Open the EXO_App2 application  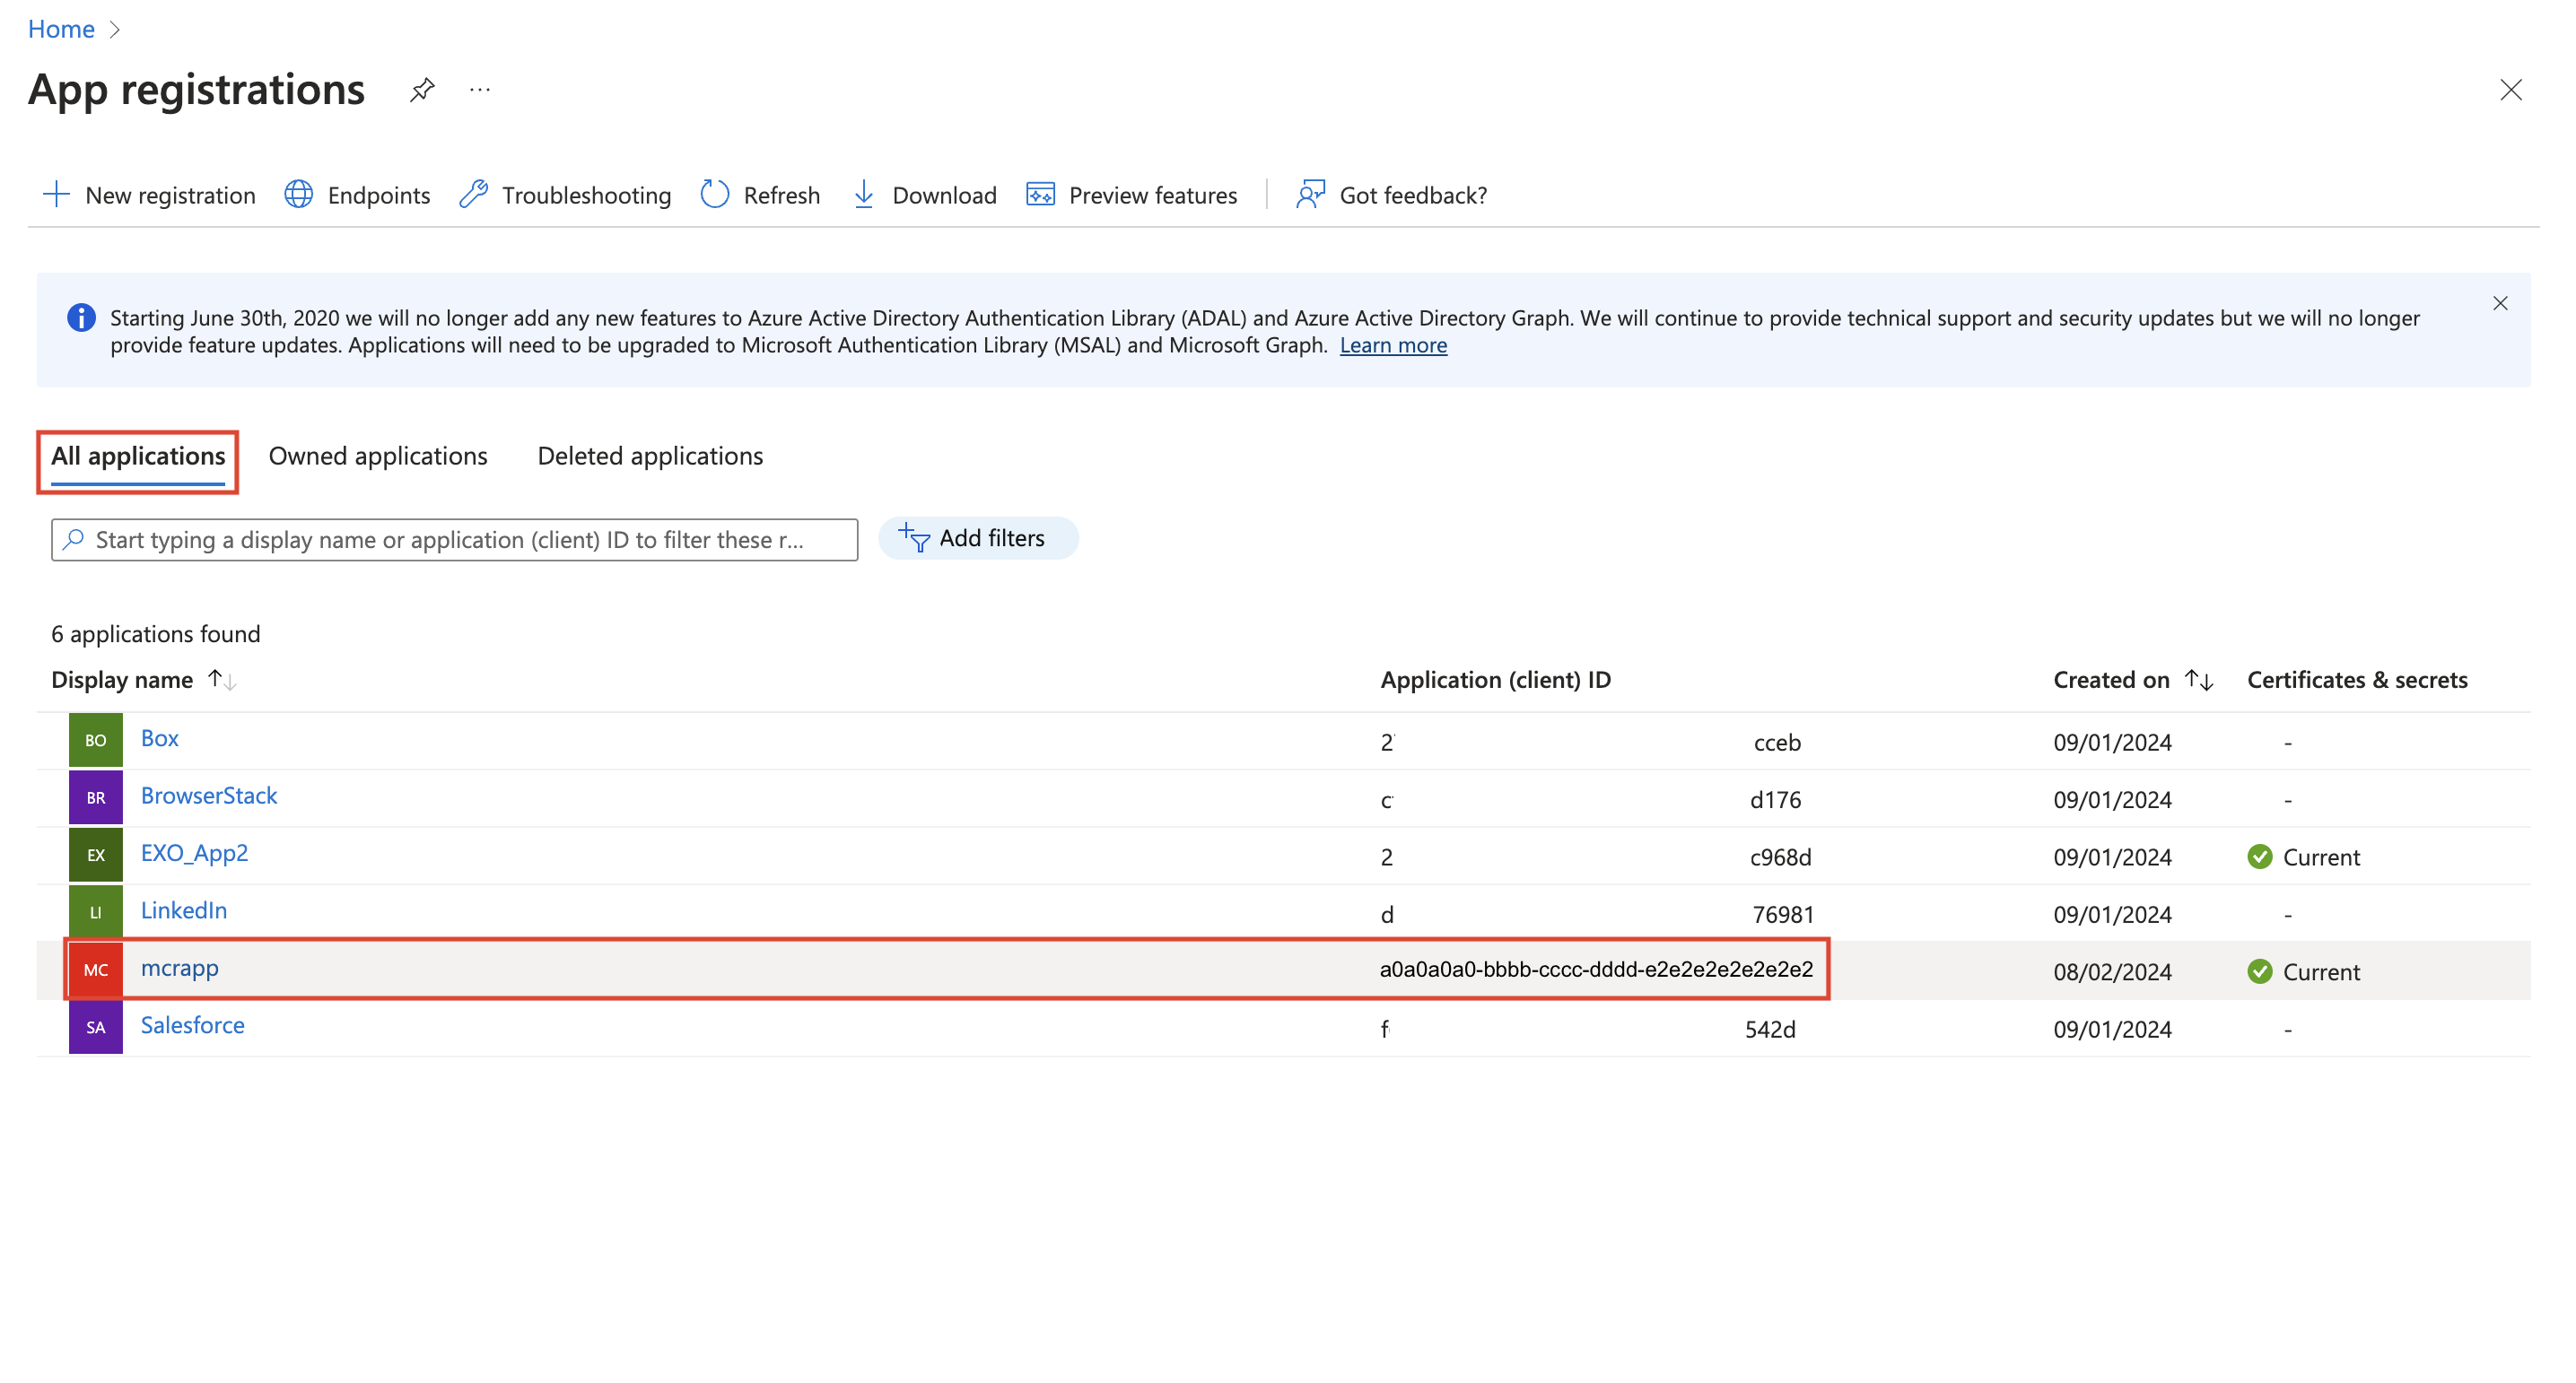pos(194,853)
